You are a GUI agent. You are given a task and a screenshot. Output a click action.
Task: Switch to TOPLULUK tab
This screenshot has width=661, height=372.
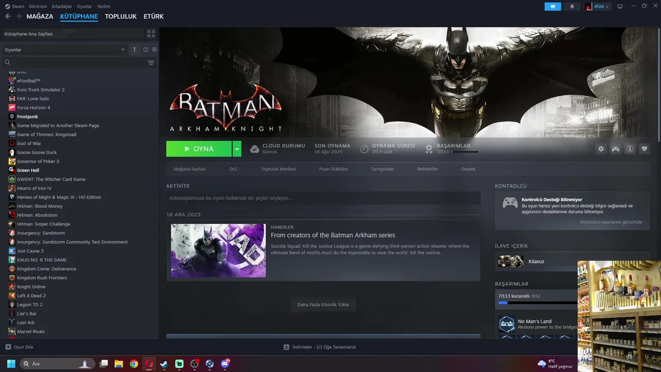tap(121, 17)
